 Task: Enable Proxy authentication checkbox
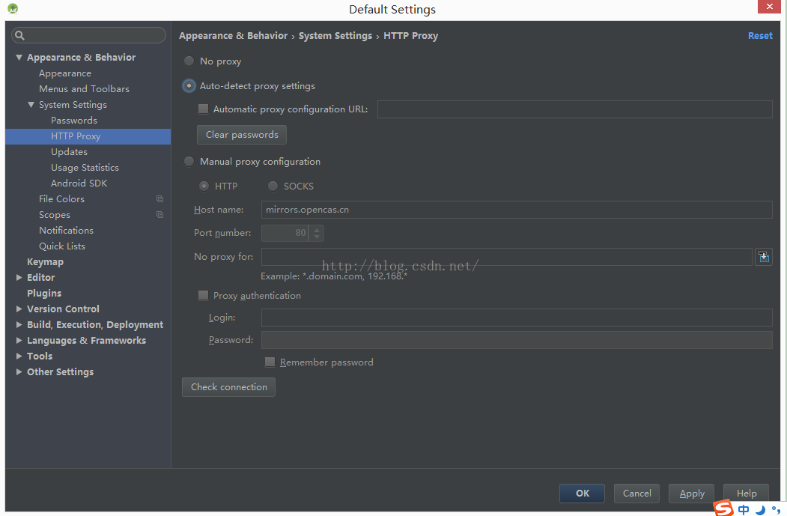pos(203,296)
